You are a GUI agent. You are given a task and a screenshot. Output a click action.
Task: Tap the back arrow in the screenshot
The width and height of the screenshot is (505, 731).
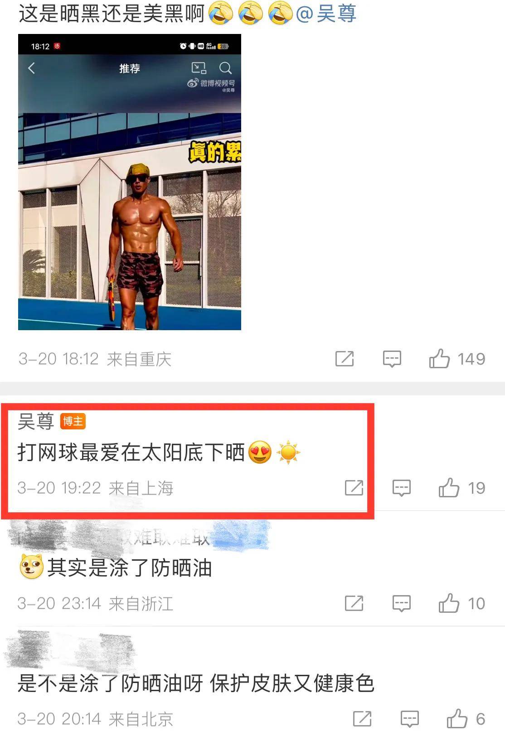(x=31, y=68)
